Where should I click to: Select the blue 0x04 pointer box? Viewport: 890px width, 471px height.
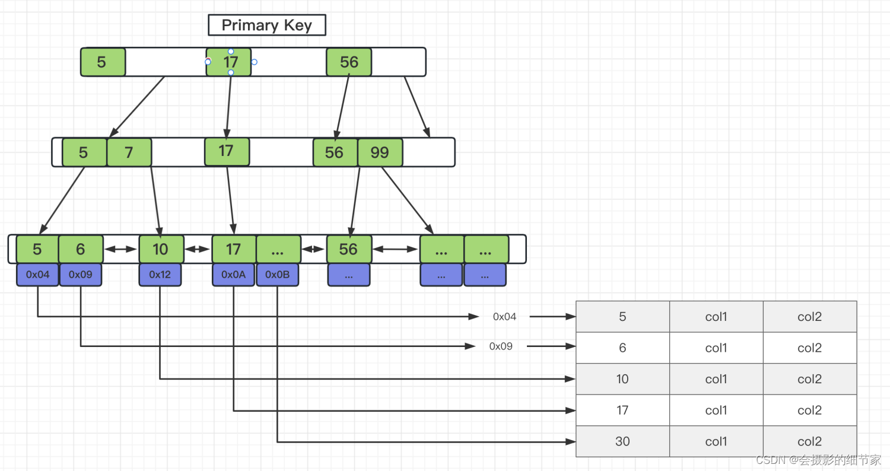(x=37, y=275)
